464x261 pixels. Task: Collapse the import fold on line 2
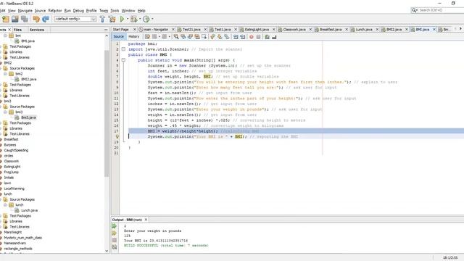click(123, 49)
